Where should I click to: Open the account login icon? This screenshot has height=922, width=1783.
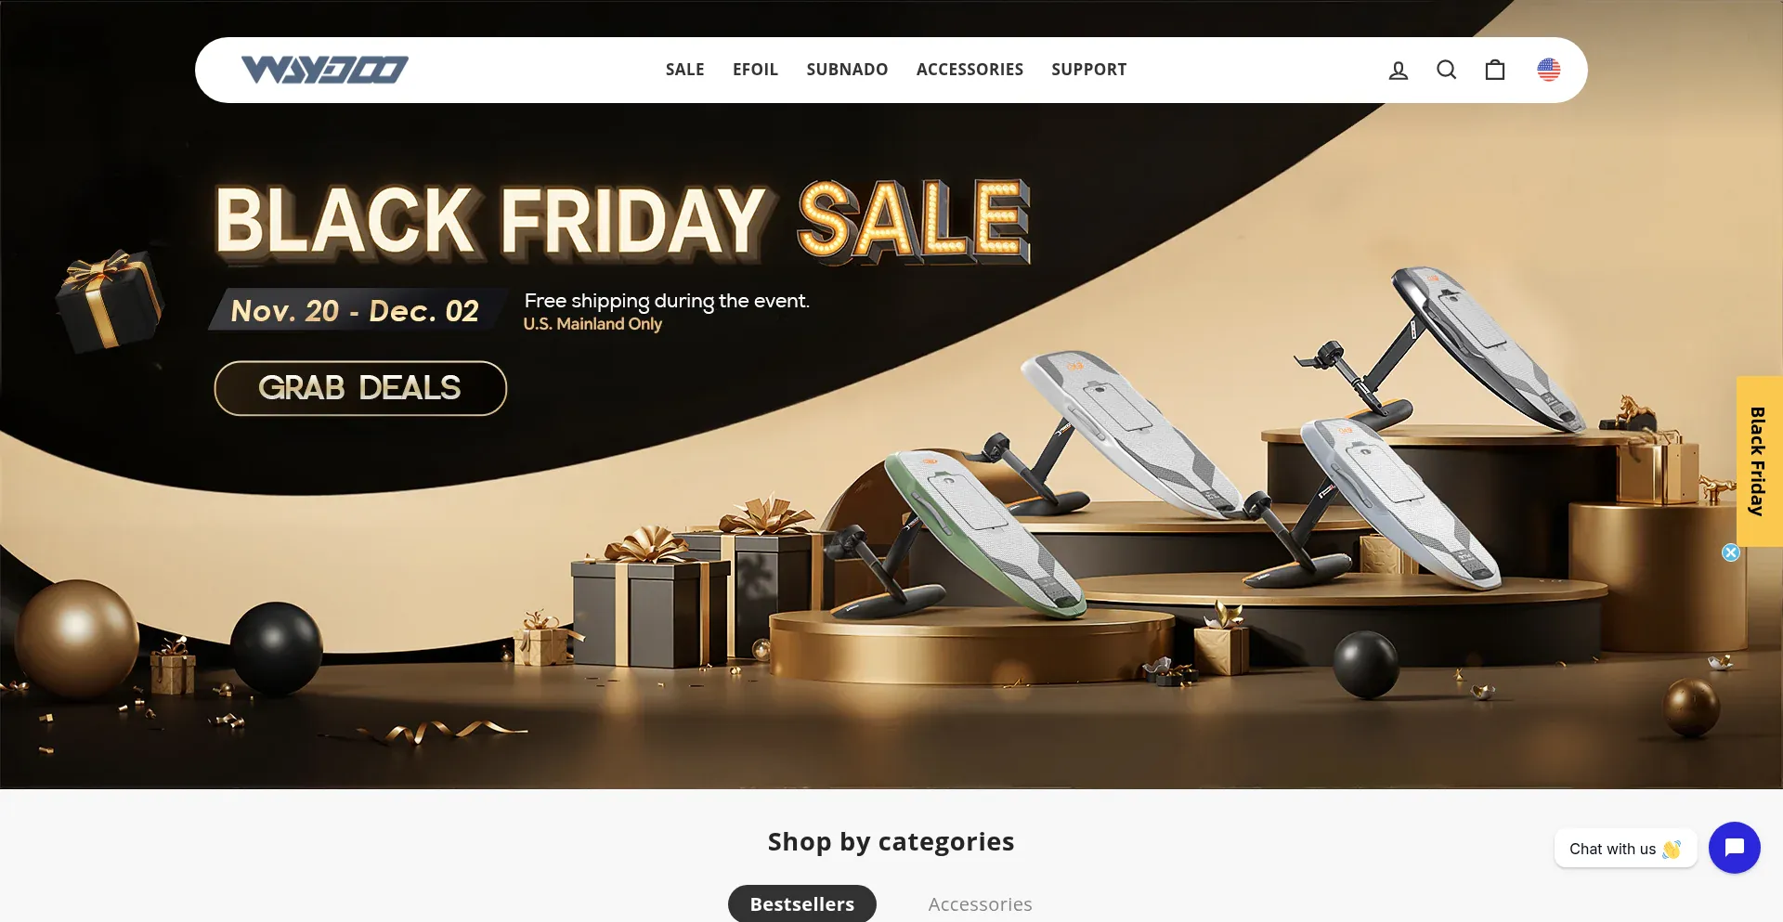1398,70
